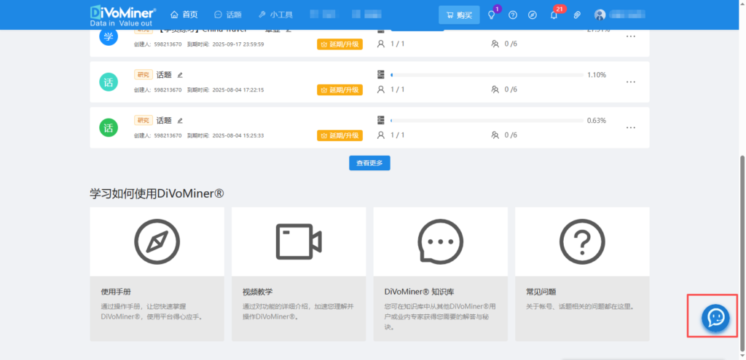Click the 0.63% progress percentage text
The width and height of the screenshot is (746, 360).
click(597, 120)
